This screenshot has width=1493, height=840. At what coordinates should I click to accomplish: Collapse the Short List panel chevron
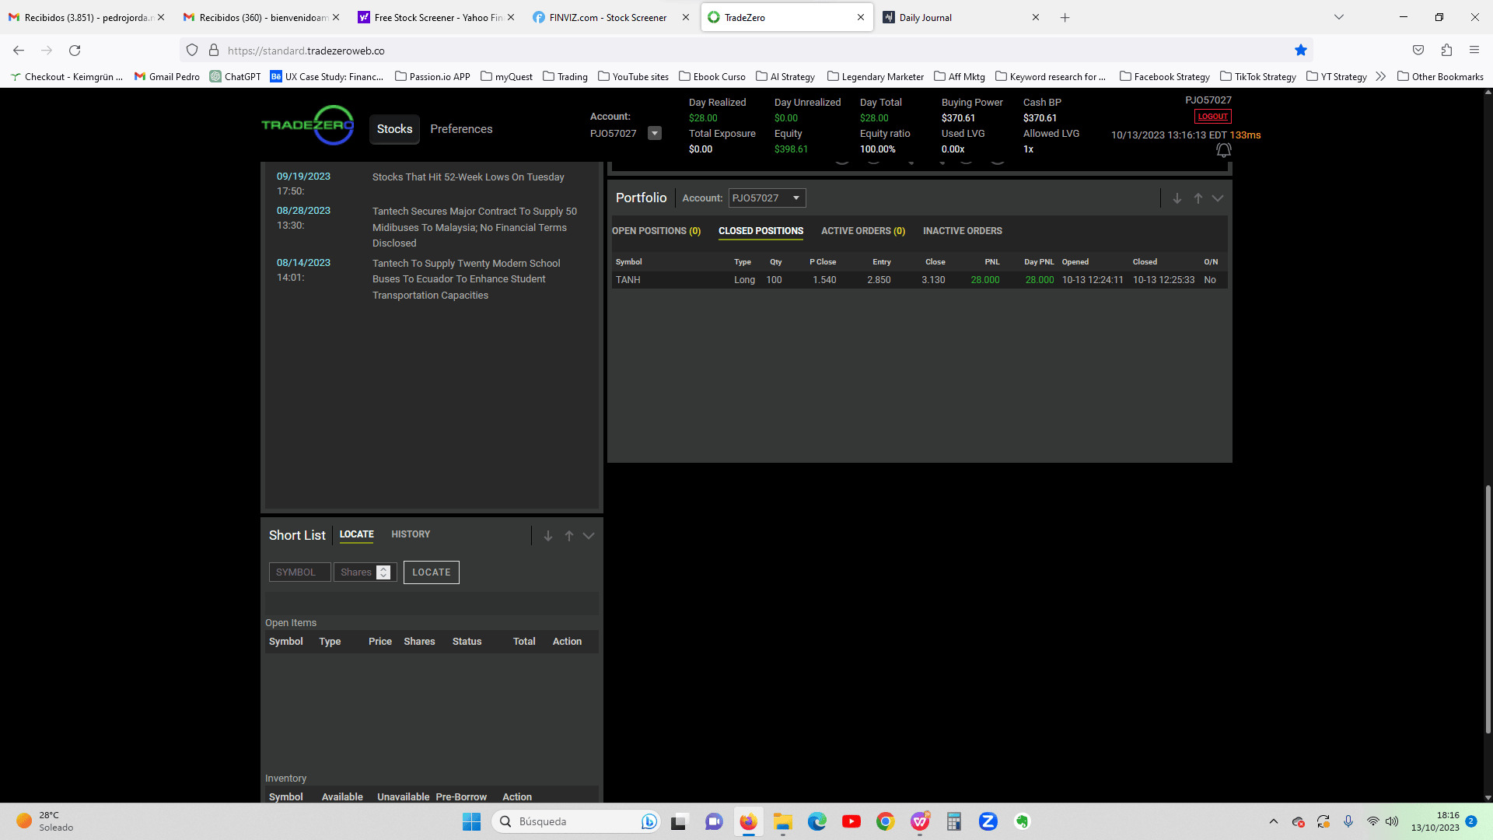589,536
